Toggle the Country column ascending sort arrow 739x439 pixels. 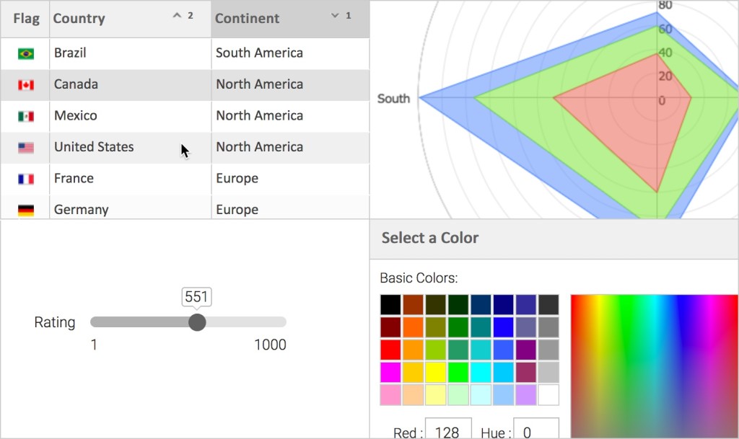(x=177, y=16)
